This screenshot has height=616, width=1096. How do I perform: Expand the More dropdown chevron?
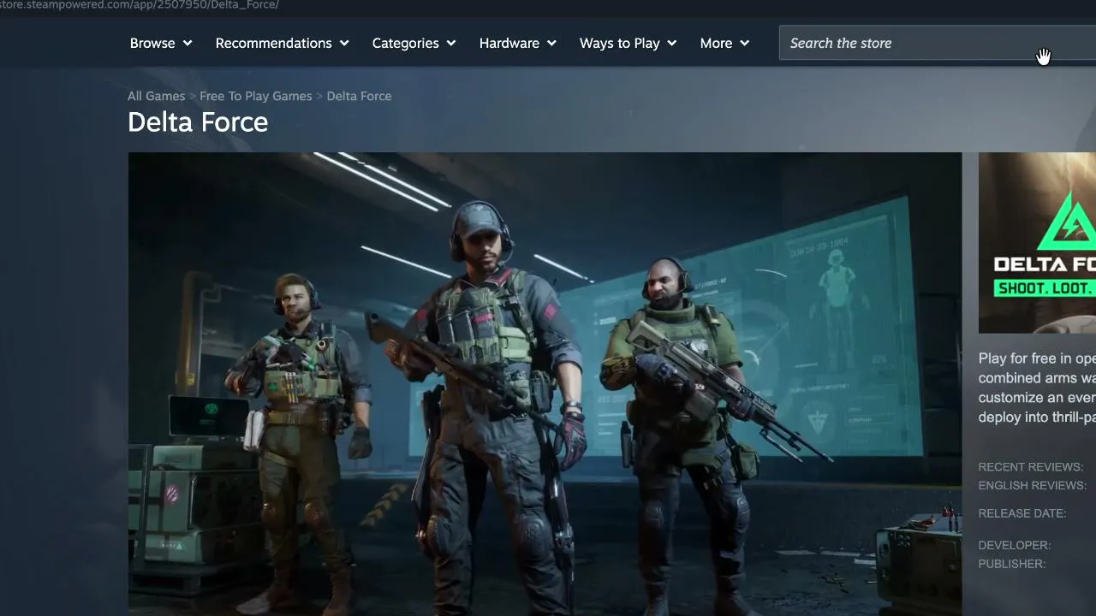pyautogui.click(x=745, y=43)
